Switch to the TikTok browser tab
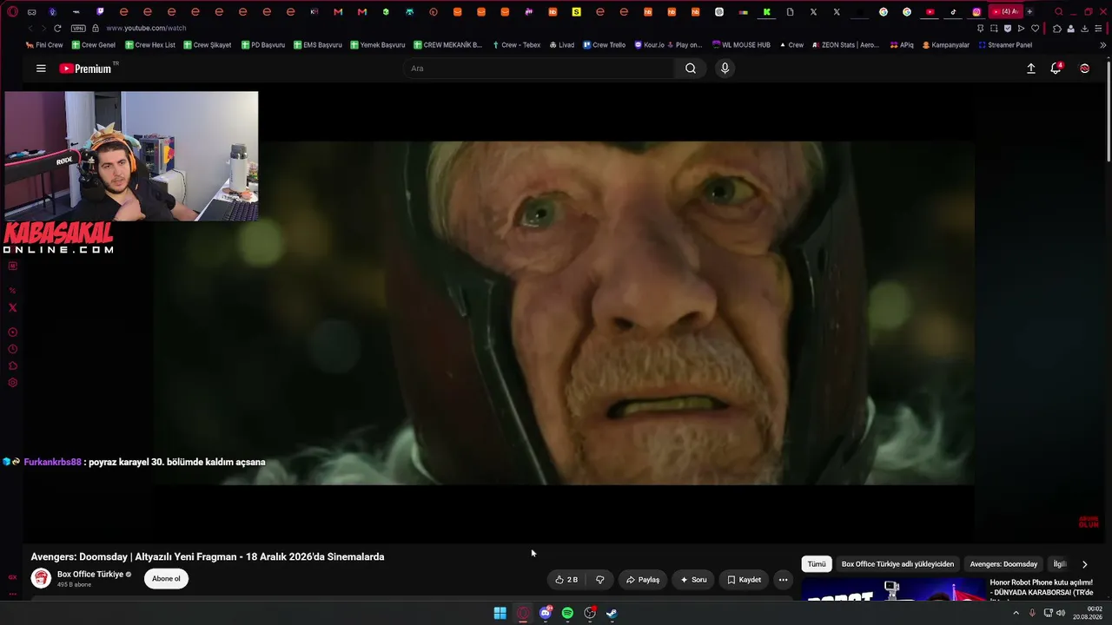Screen dimensions: 1112x625 [953, 12]
